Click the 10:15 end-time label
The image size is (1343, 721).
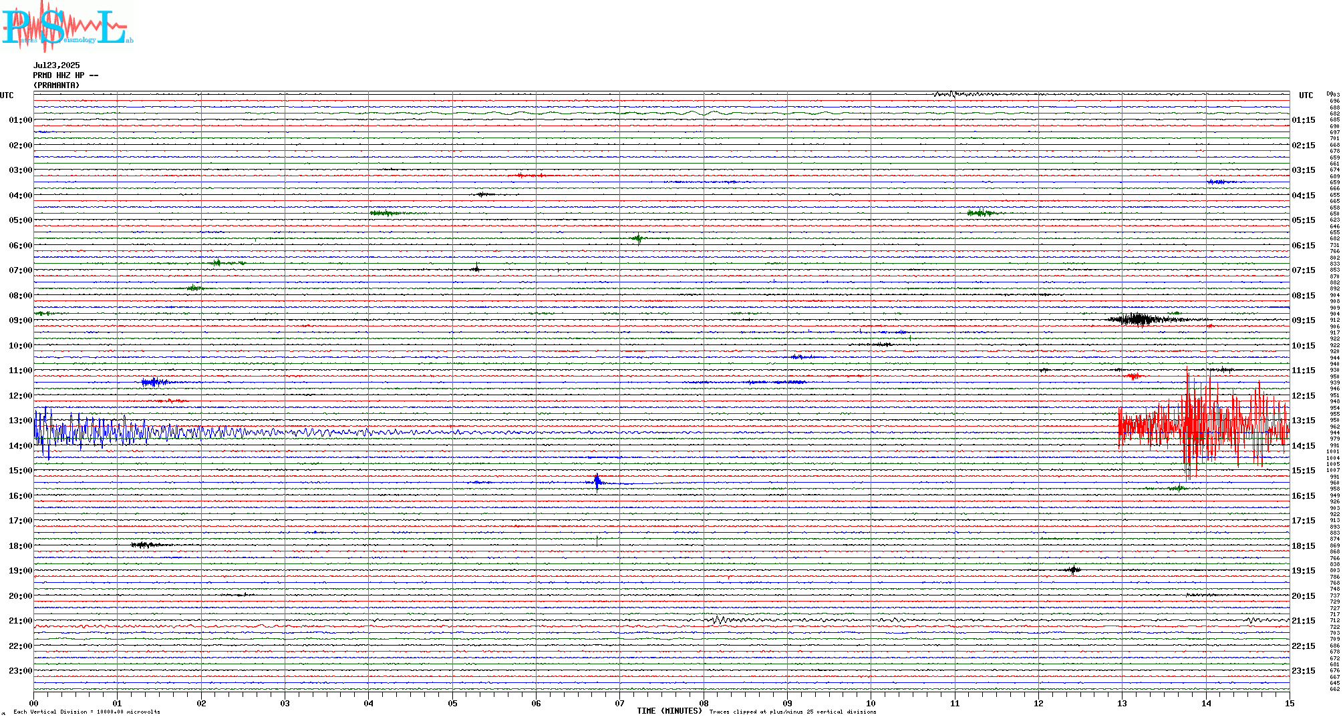coord(1304,346)
